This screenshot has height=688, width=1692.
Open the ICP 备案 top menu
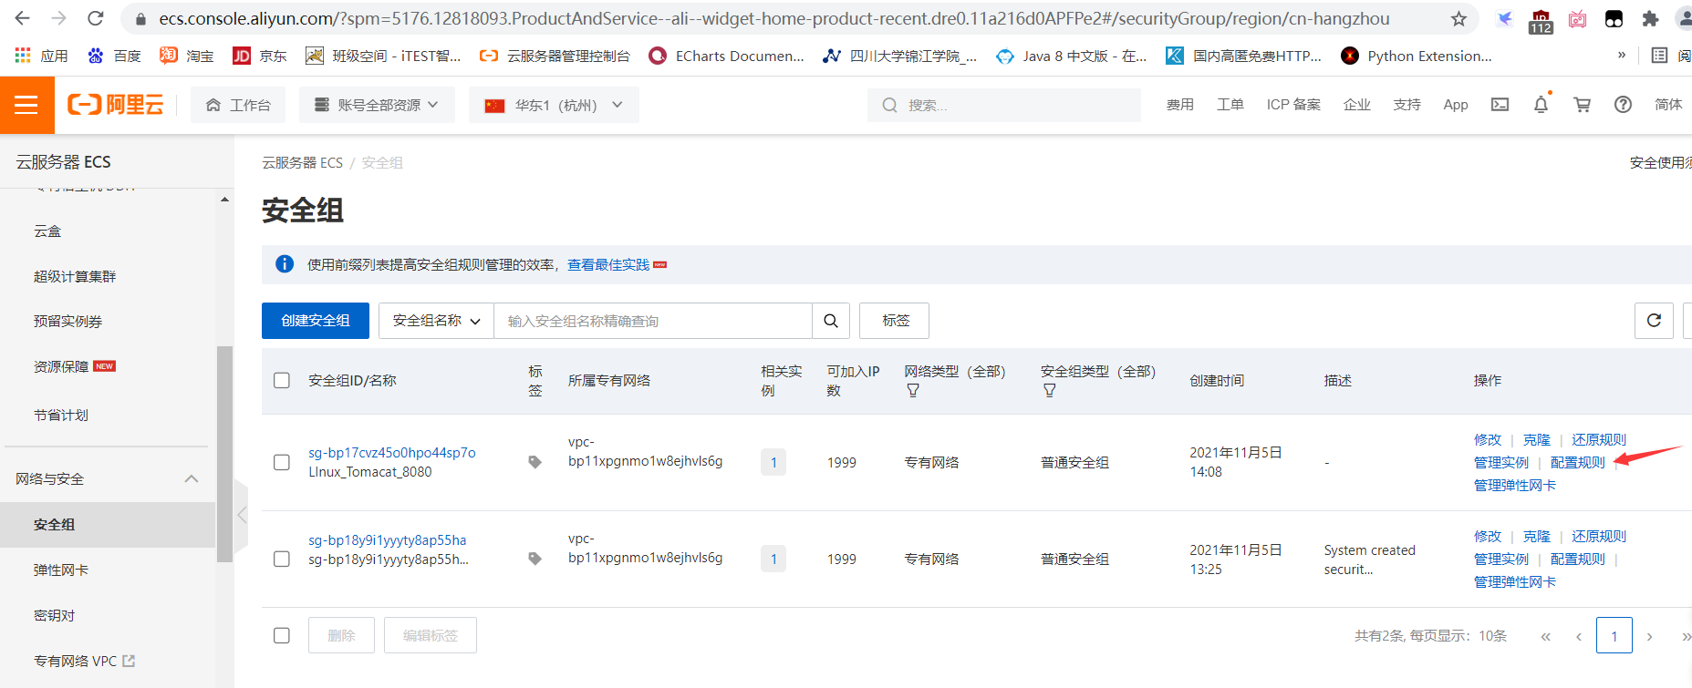tap(1293, 105)
